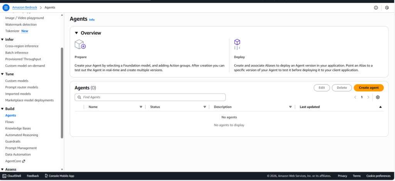Viewport: 395px width, 181px height.
Task: Click the Amazon Bedrock breadcrumb link
Action: (25, 7)
